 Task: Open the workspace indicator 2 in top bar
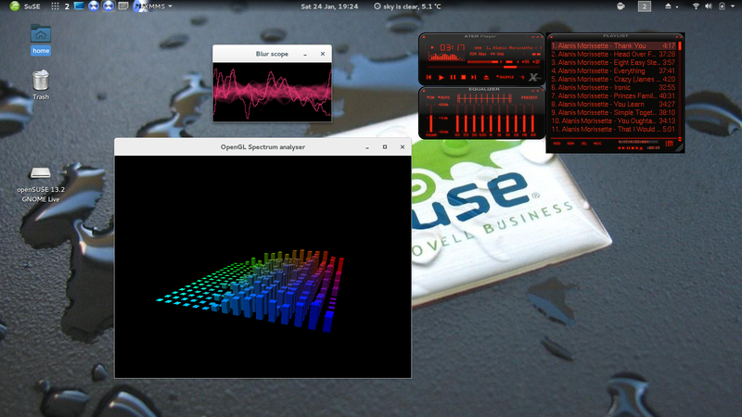point(644,6)
